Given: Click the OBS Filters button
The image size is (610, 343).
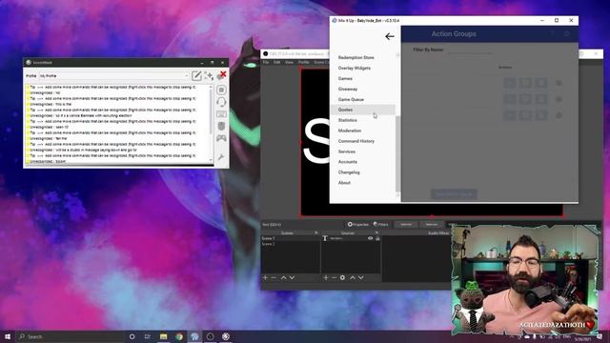Looking at the screenshot, I should point(380,225).
